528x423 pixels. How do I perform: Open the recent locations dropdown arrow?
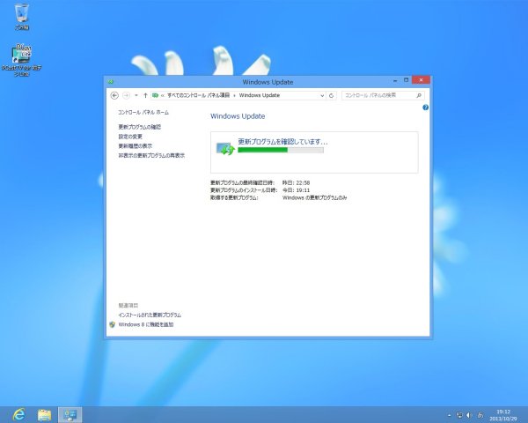pos(136,95)
